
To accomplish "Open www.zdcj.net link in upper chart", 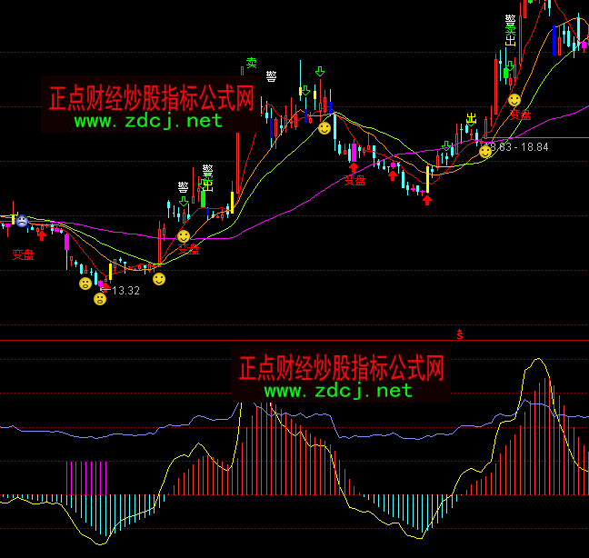I will tap(148, 121).
